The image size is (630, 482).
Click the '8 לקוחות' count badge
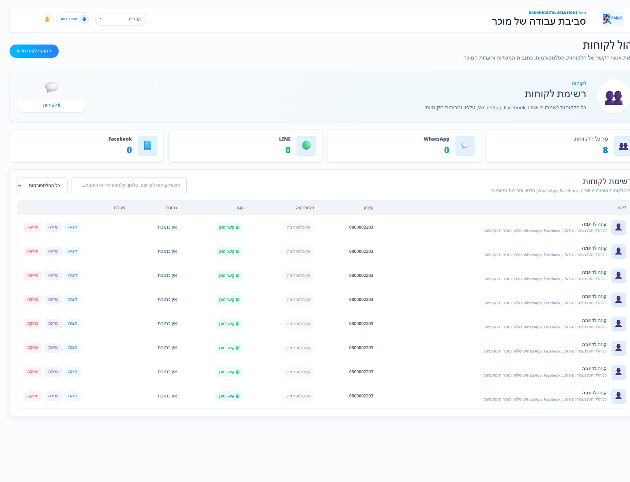(x=52, y=105)
